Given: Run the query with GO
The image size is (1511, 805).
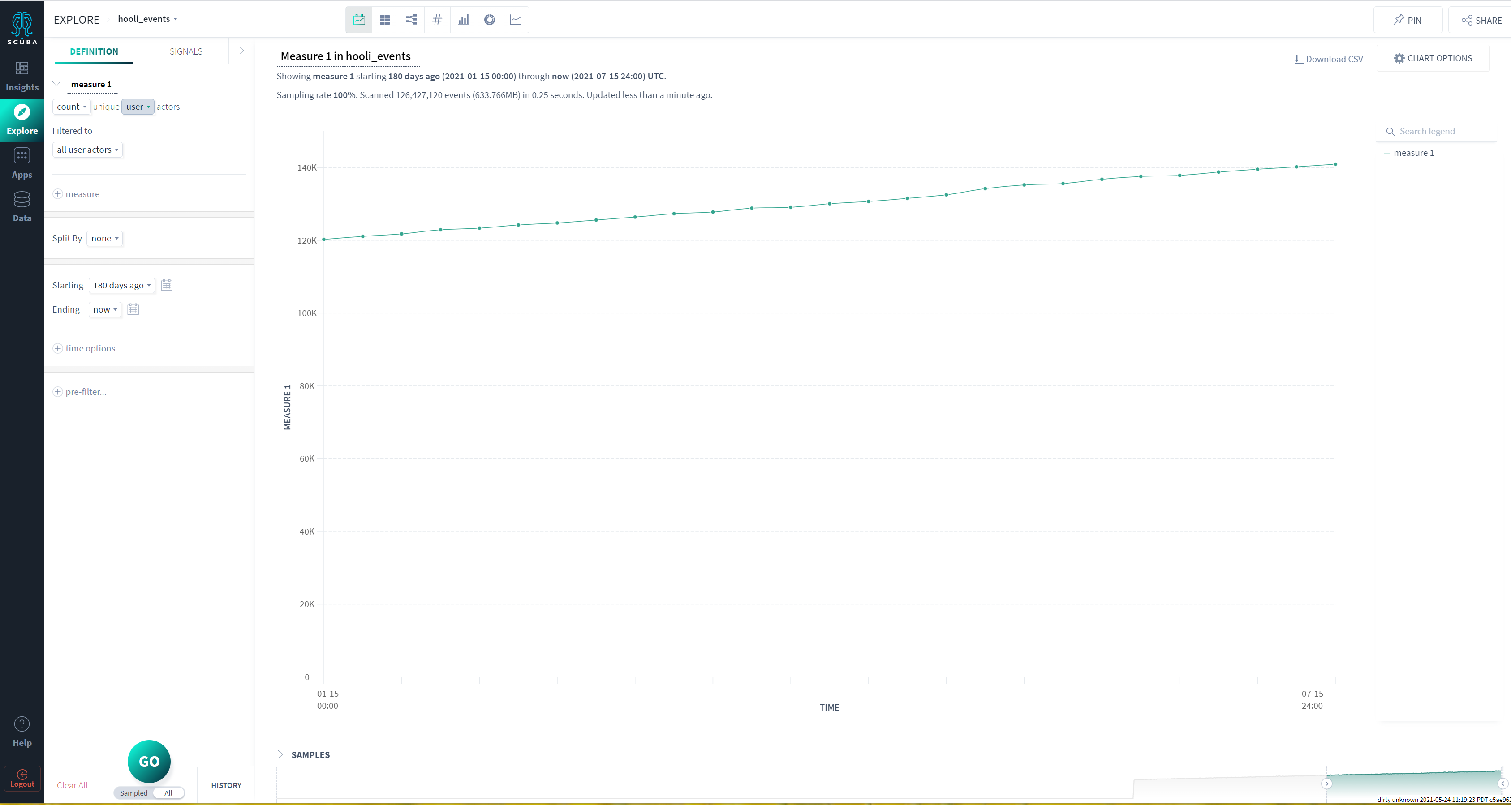Looking at the screenshot, I should pyautogui.click(x=149, y=761).
